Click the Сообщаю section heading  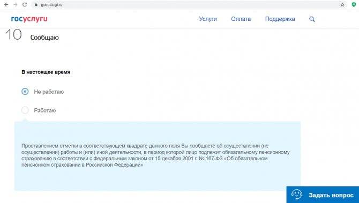44,37
